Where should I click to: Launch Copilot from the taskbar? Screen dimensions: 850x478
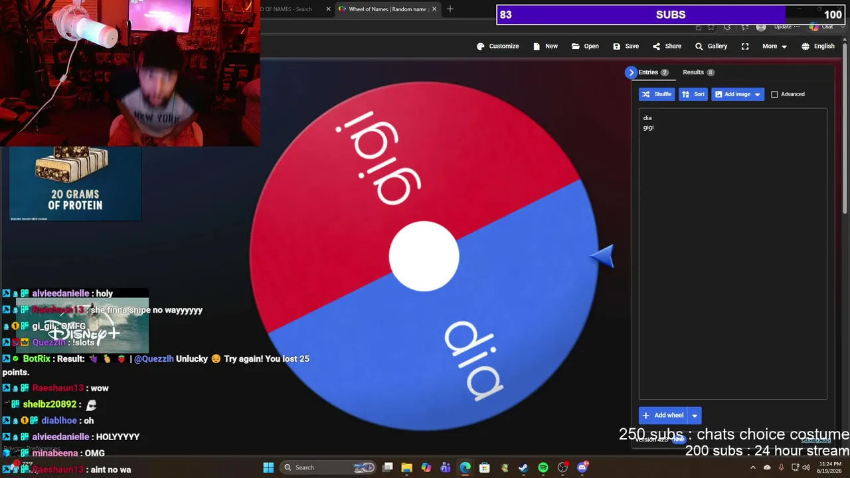[426, 467]
